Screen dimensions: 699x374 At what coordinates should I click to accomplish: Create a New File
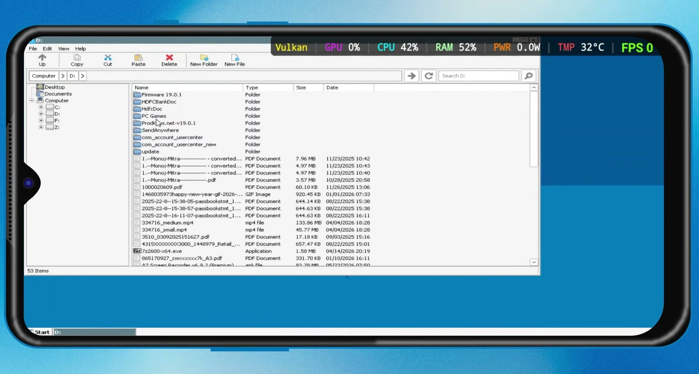pos(235,60)
